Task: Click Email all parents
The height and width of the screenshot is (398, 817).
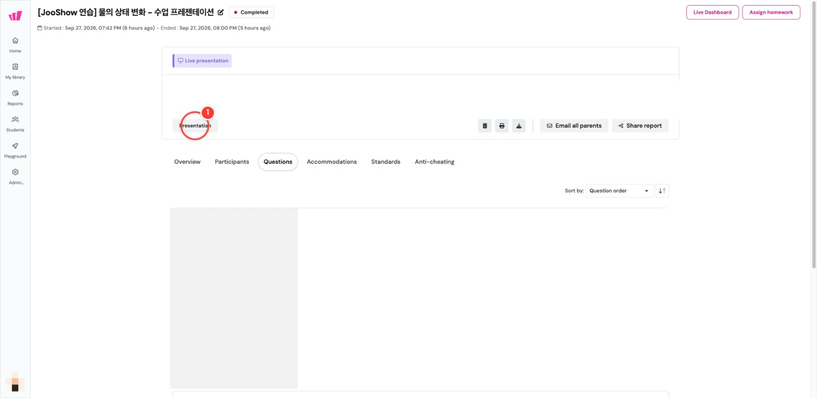Action: tap(574, 126)
